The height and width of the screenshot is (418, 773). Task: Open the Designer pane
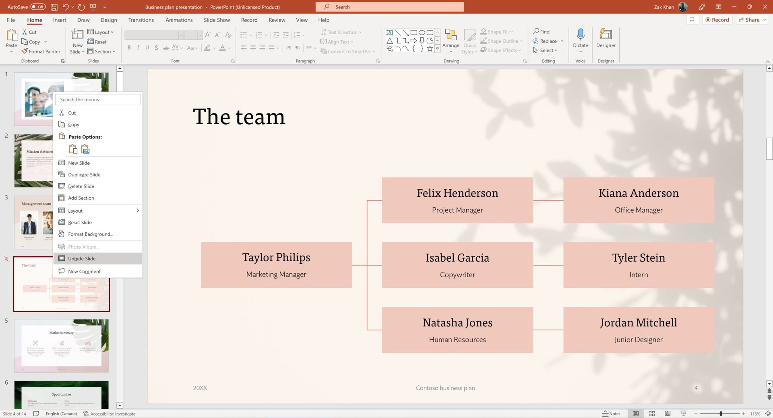(x=606, y=38)
